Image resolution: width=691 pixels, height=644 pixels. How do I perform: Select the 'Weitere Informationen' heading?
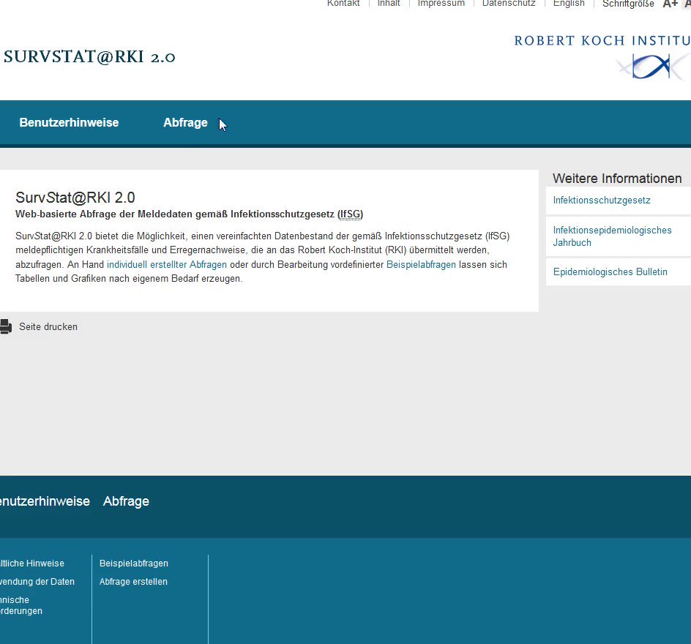point(617,179)
